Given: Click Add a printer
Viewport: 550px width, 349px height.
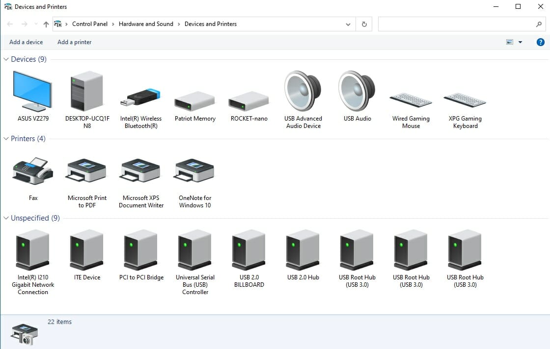Looking at the screenshot, I should coord(74,42).
